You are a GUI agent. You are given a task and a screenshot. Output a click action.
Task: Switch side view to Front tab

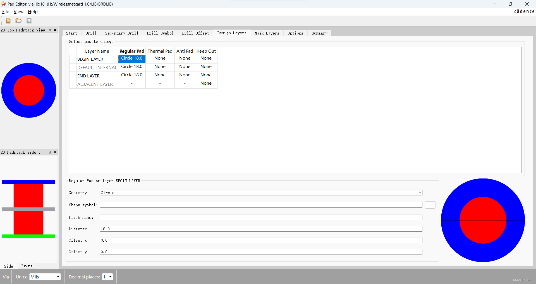(x=27, y=266)
